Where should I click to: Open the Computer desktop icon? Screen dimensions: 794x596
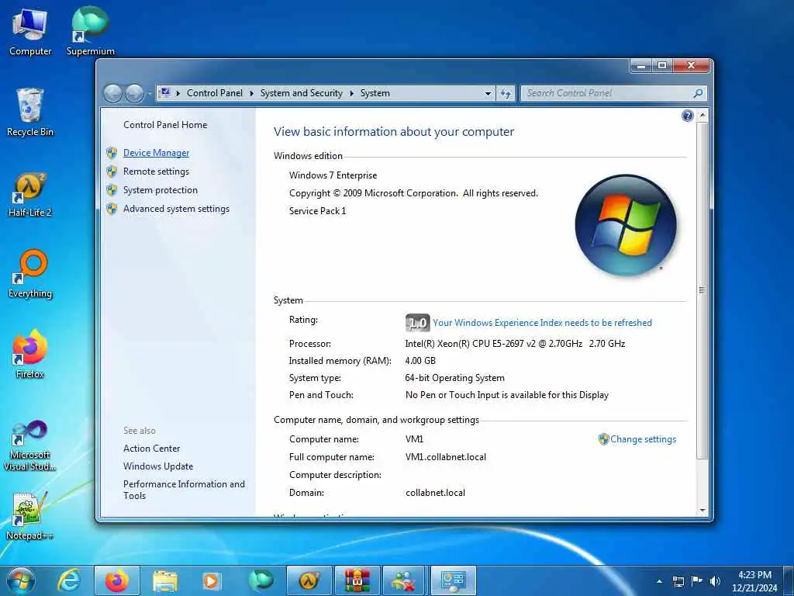[30, 31]
